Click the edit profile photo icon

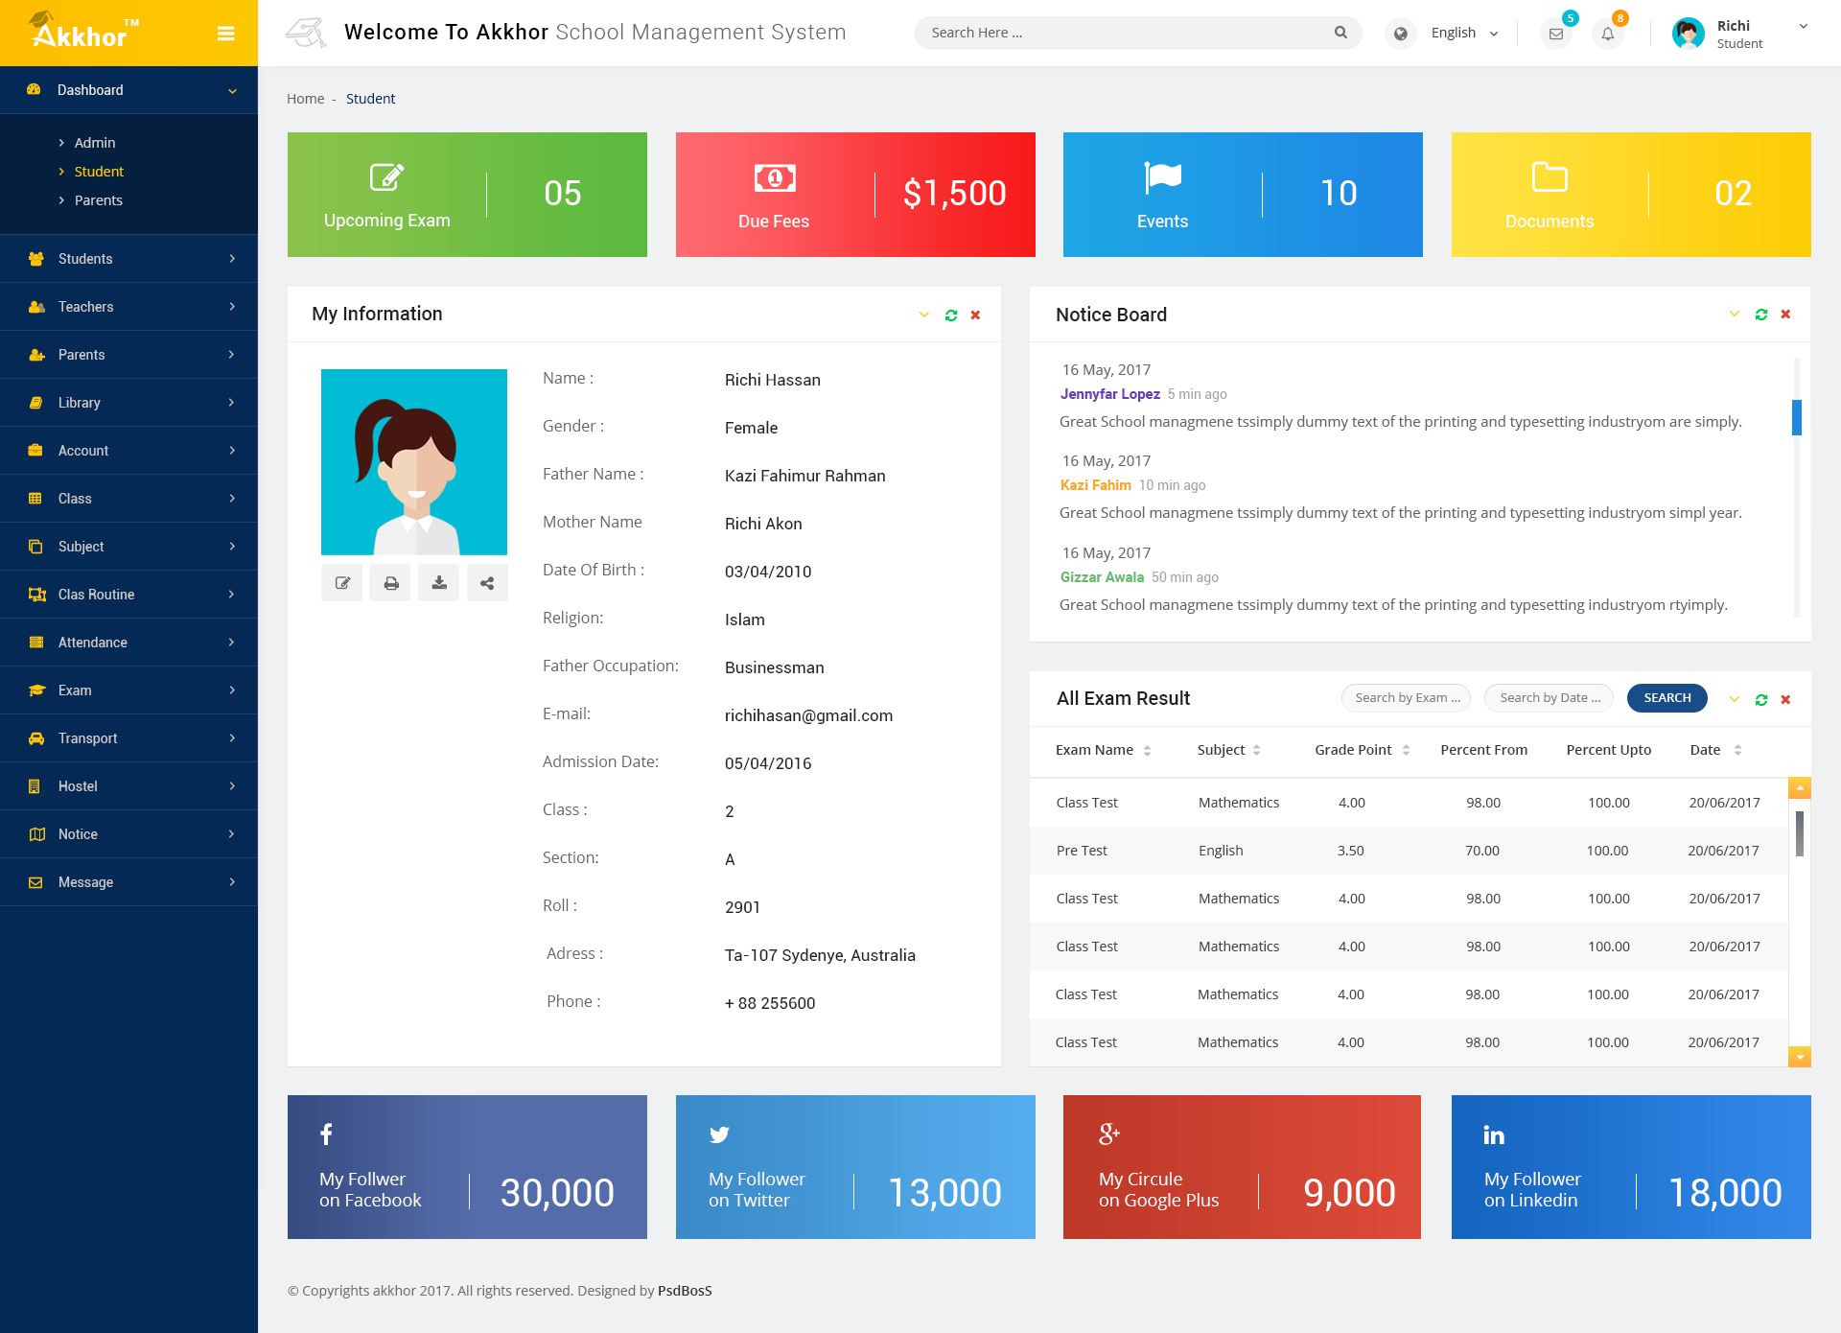coord(342,583)
